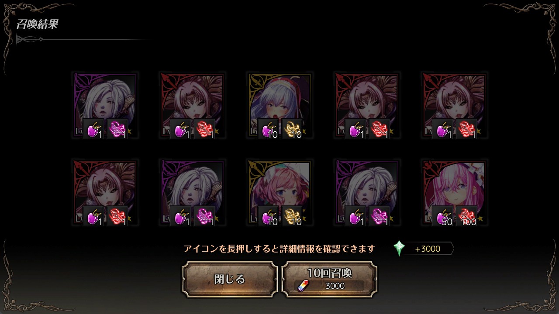Tap the purple crystal icon on the first top-row card

[x=117, y=129]
